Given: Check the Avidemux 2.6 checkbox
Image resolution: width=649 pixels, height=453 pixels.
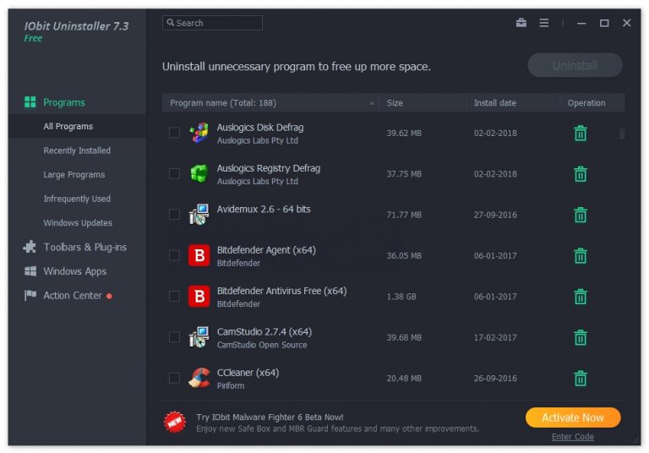Looking at the screenshot, I should tap(174, 214).
